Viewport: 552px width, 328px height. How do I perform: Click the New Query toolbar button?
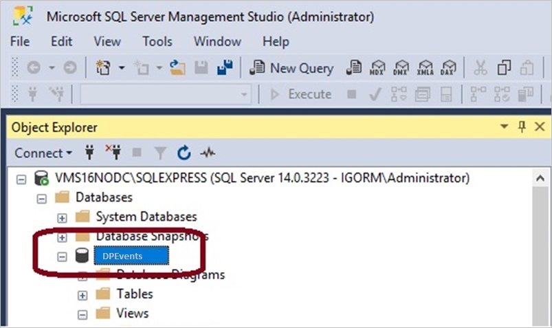[x=291, y=68]
